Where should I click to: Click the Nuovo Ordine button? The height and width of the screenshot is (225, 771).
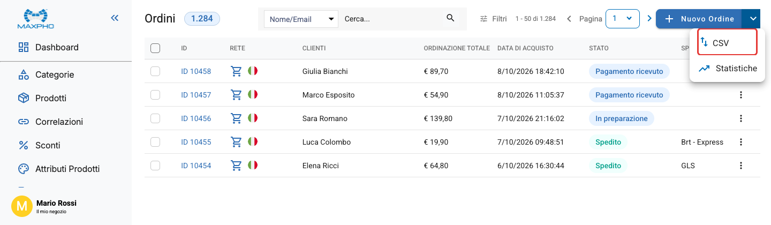tap(699, 19)
